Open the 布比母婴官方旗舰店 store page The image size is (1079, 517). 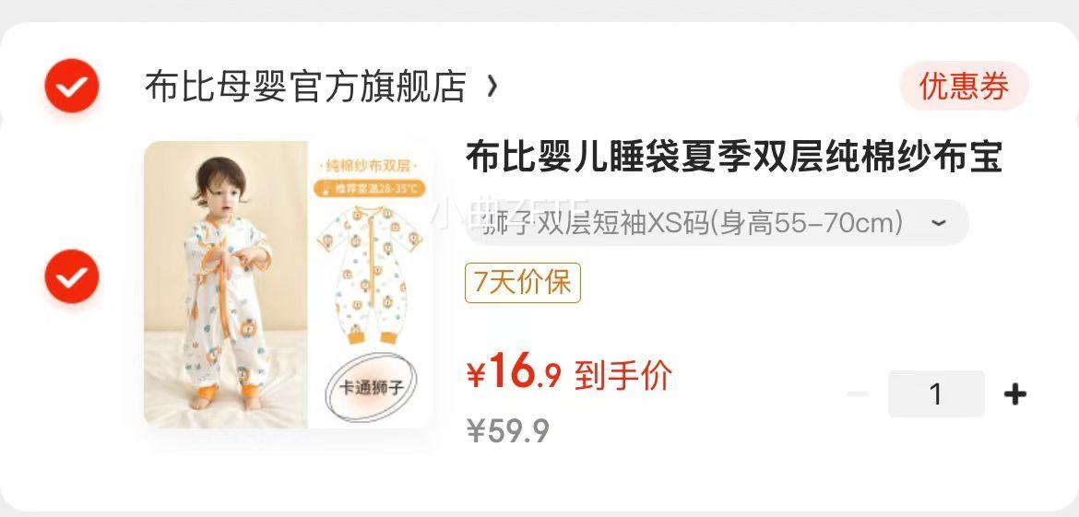click(305, 87)
